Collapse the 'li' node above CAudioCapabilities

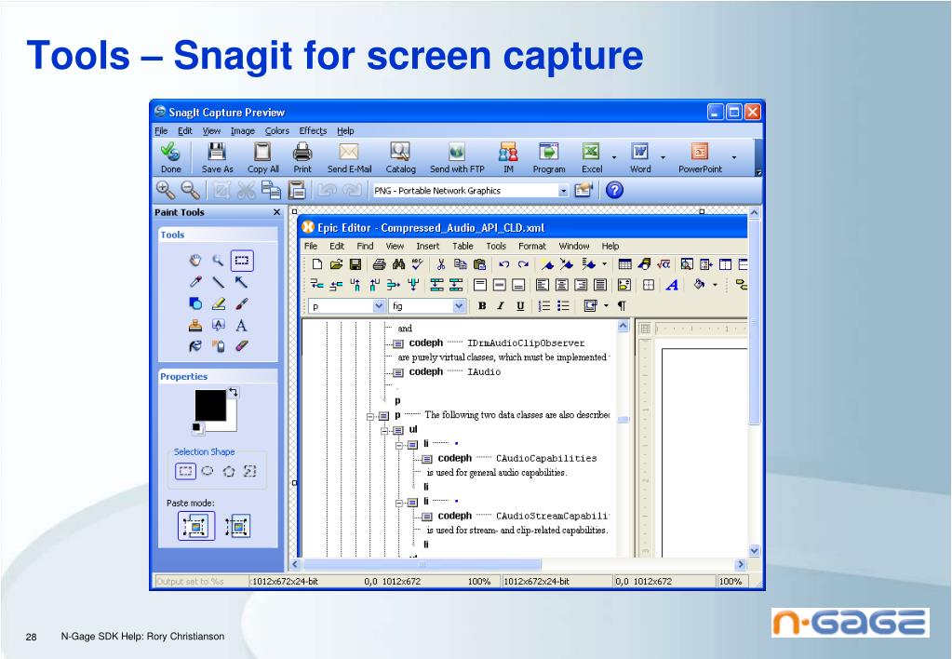pos(399,445)
